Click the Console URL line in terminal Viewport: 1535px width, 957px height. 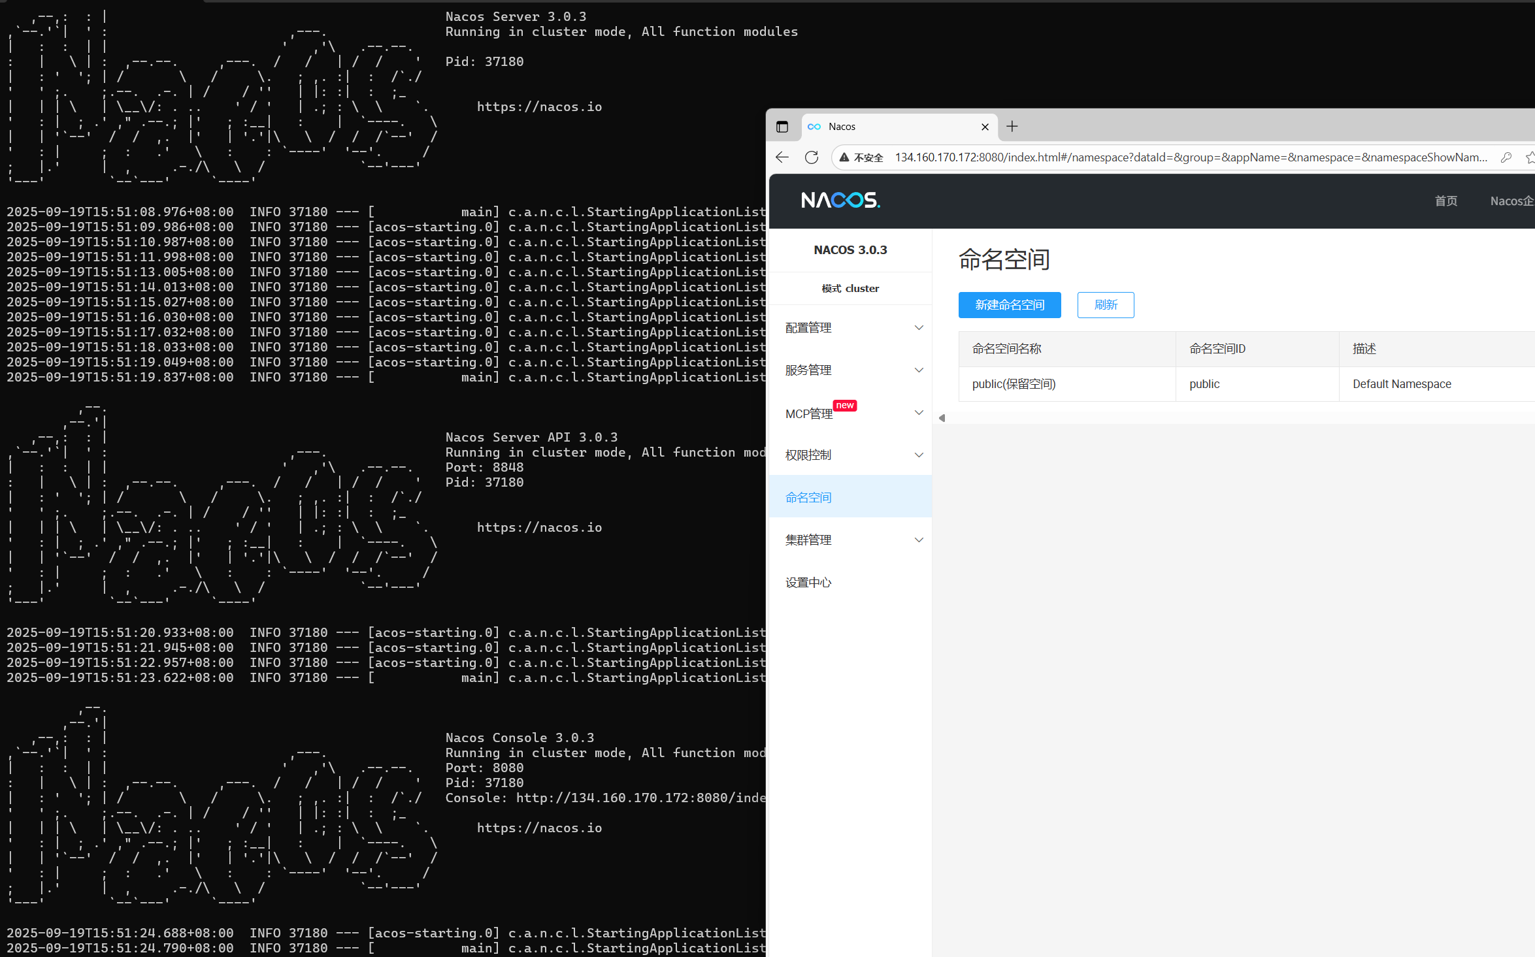(x=605, y=798)
